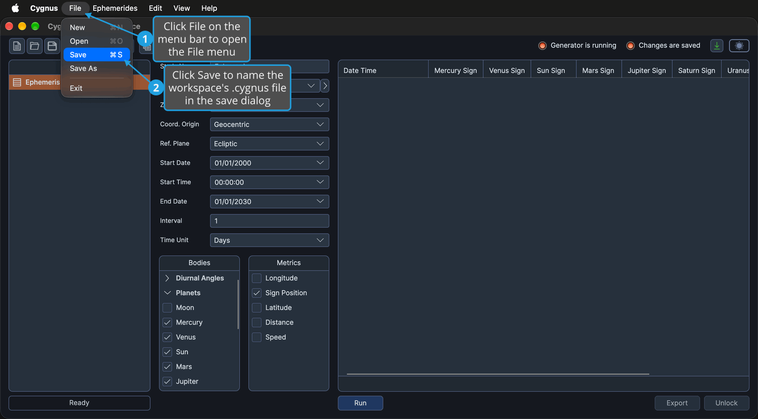Open the Coord. Origin Geocentric dropdown

pyautogui.click(x=270, y=124)
